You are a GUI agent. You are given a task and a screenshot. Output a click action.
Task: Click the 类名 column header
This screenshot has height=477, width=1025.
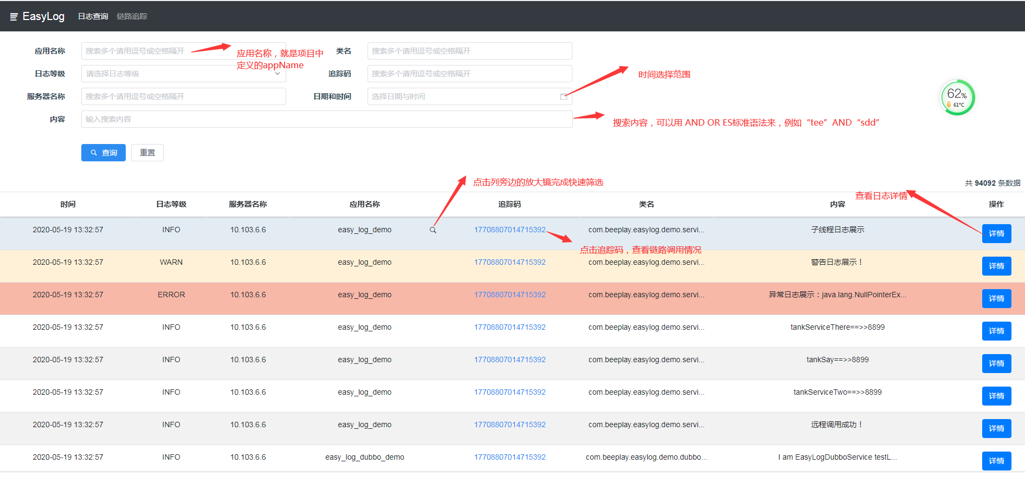pyautogui.click(x=647, y=204)
